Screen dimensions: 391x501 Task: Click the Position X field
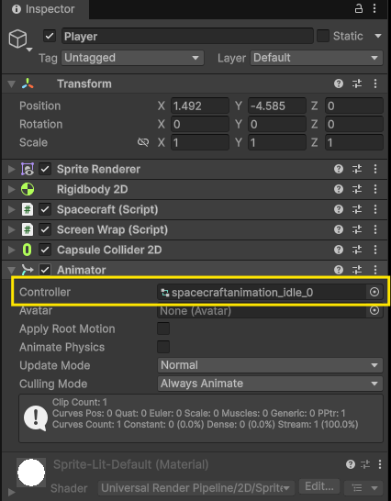point(200,106)
